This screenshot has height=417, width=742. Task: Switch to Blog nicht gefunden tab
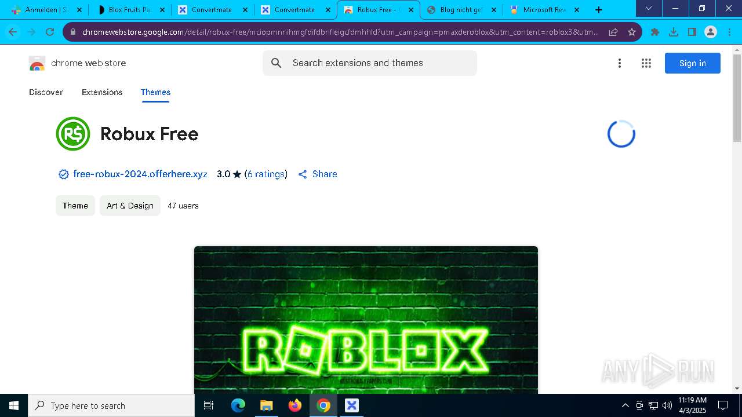click(x=462, y=10)
